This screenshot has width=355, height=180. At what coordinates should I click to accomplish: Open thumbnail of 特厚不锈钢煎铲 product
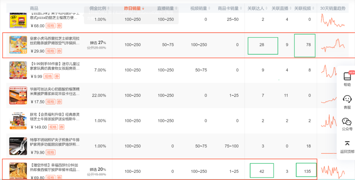pos(18,146)
